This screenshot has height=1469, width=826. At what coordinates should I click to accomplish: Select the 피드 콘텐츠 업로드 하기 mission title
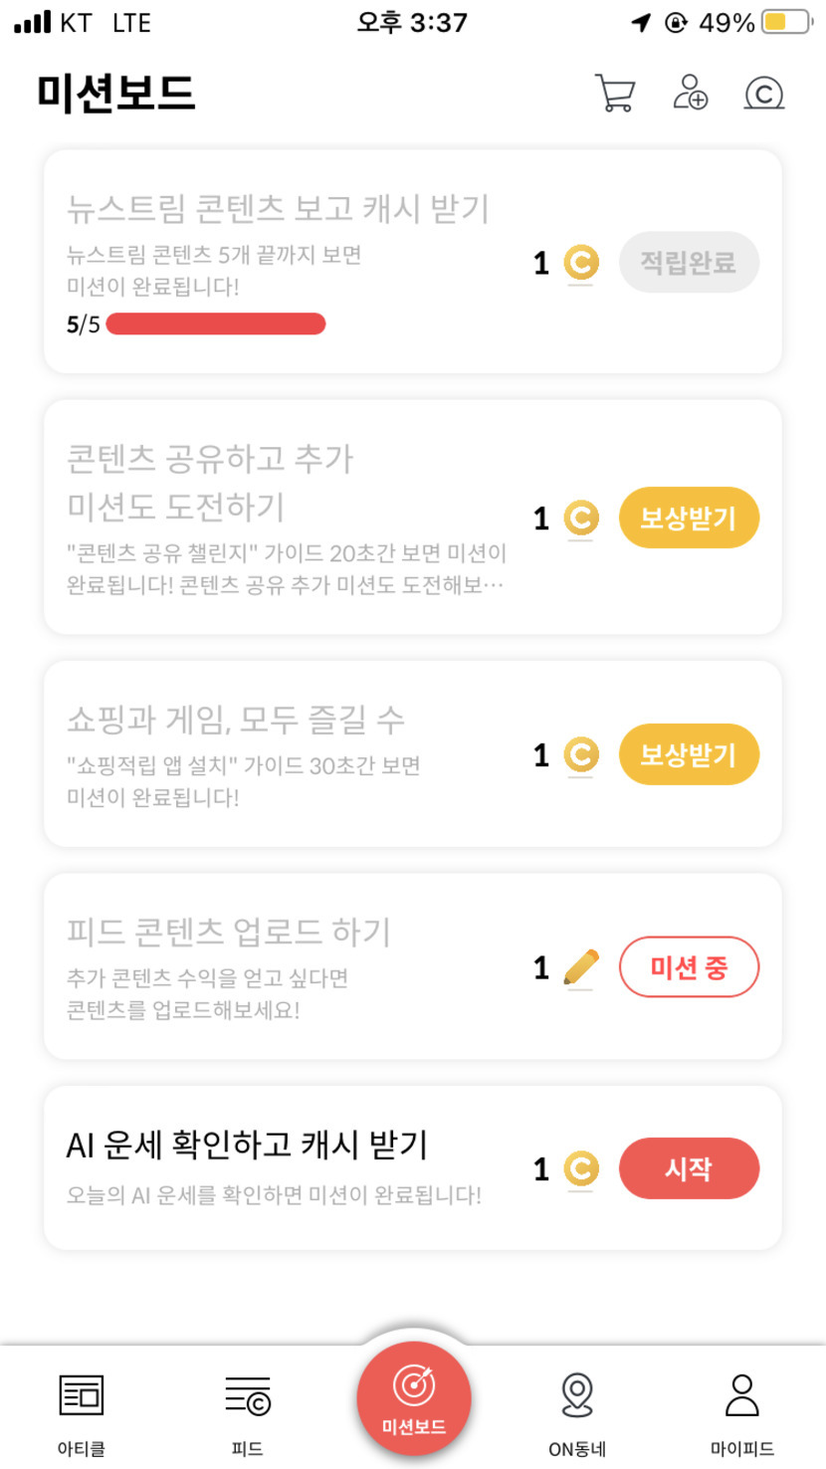pos(229,933)
